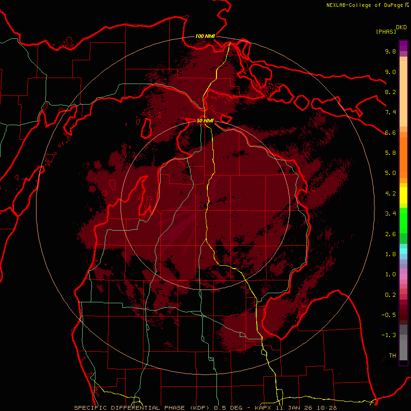Select the 5.0 scale value
Viewport: 411px width, 411px height.
390,173
